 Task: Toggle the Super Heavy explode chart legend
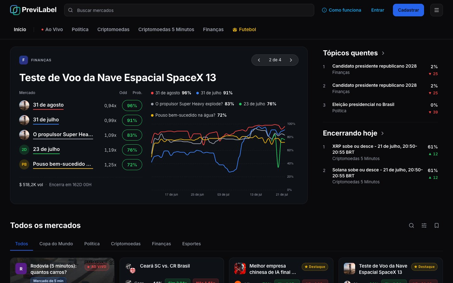[x=192, y=104]
